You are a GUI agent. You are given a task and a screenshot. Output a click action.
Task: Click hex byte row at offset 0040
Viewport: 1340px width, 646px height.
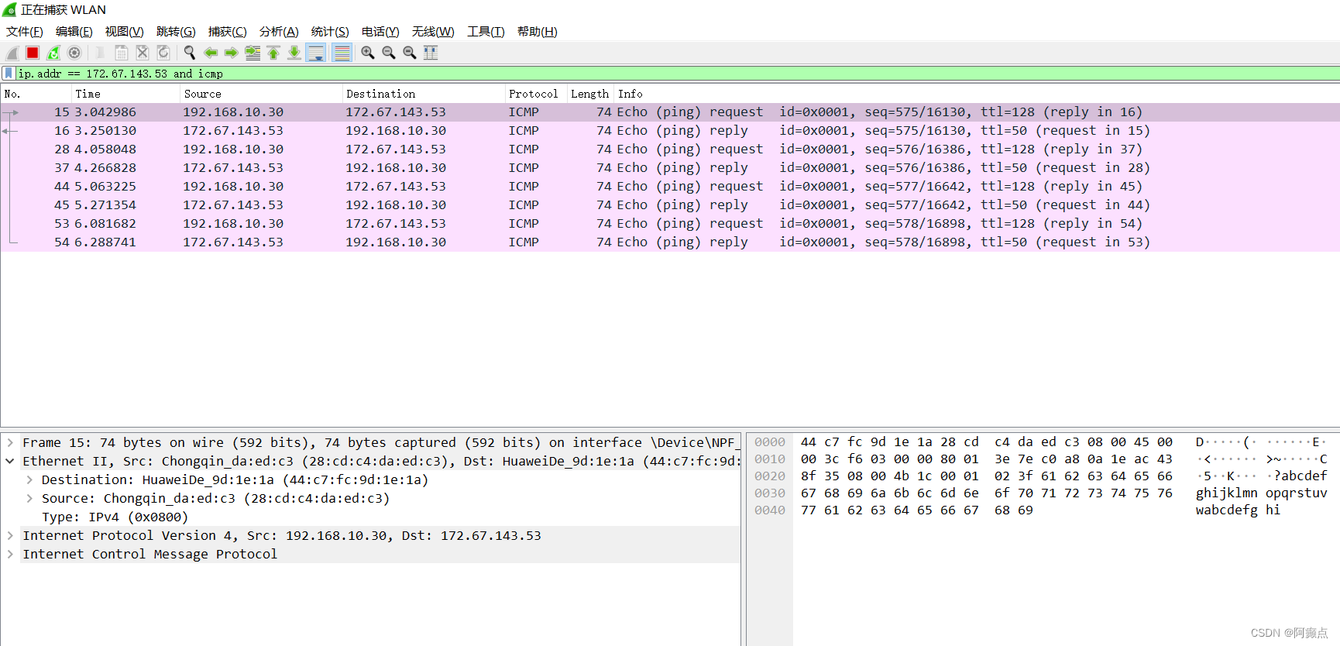[x=916, y=510]
